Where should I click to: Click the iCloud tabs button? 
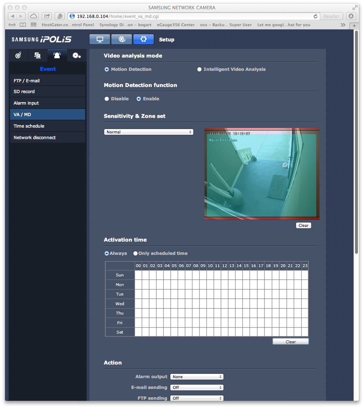click(33, 16)
